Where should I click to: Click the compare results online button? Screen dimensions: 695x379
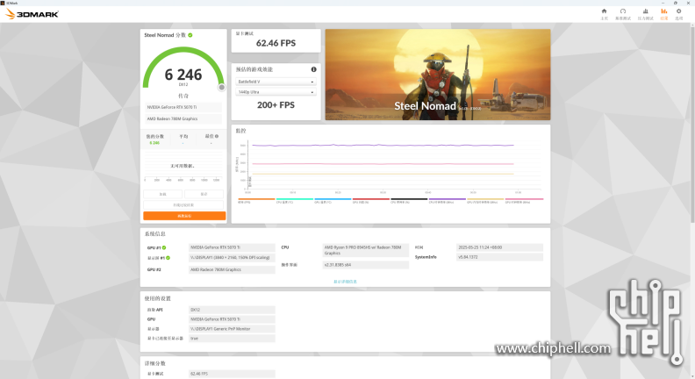click(183, 204)
